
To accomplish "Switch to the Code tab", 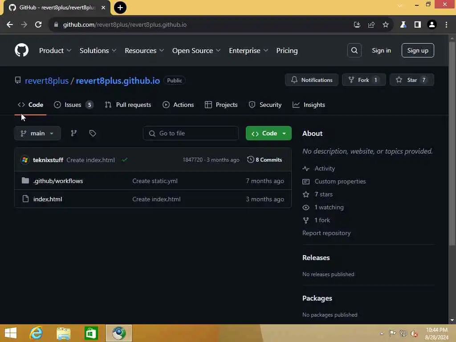I will [31, 105].
